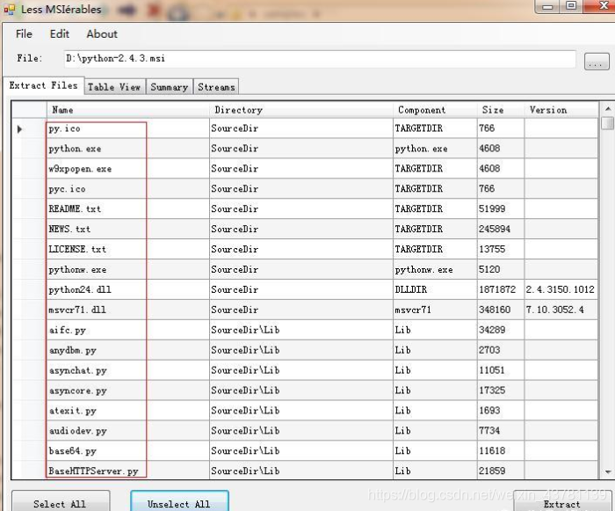Click the Unselect All button
Screen dimensions: 615x511
click(x=179, y=502)
